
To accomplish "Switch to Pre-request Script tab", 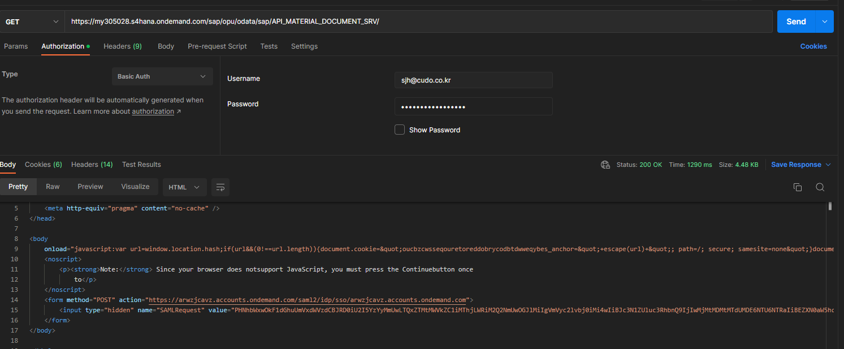I will [x=217, y=46].
